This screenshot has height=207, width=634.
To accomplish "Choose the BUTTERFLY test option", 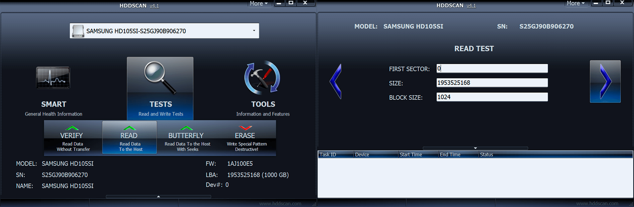I will pos(187,138).
